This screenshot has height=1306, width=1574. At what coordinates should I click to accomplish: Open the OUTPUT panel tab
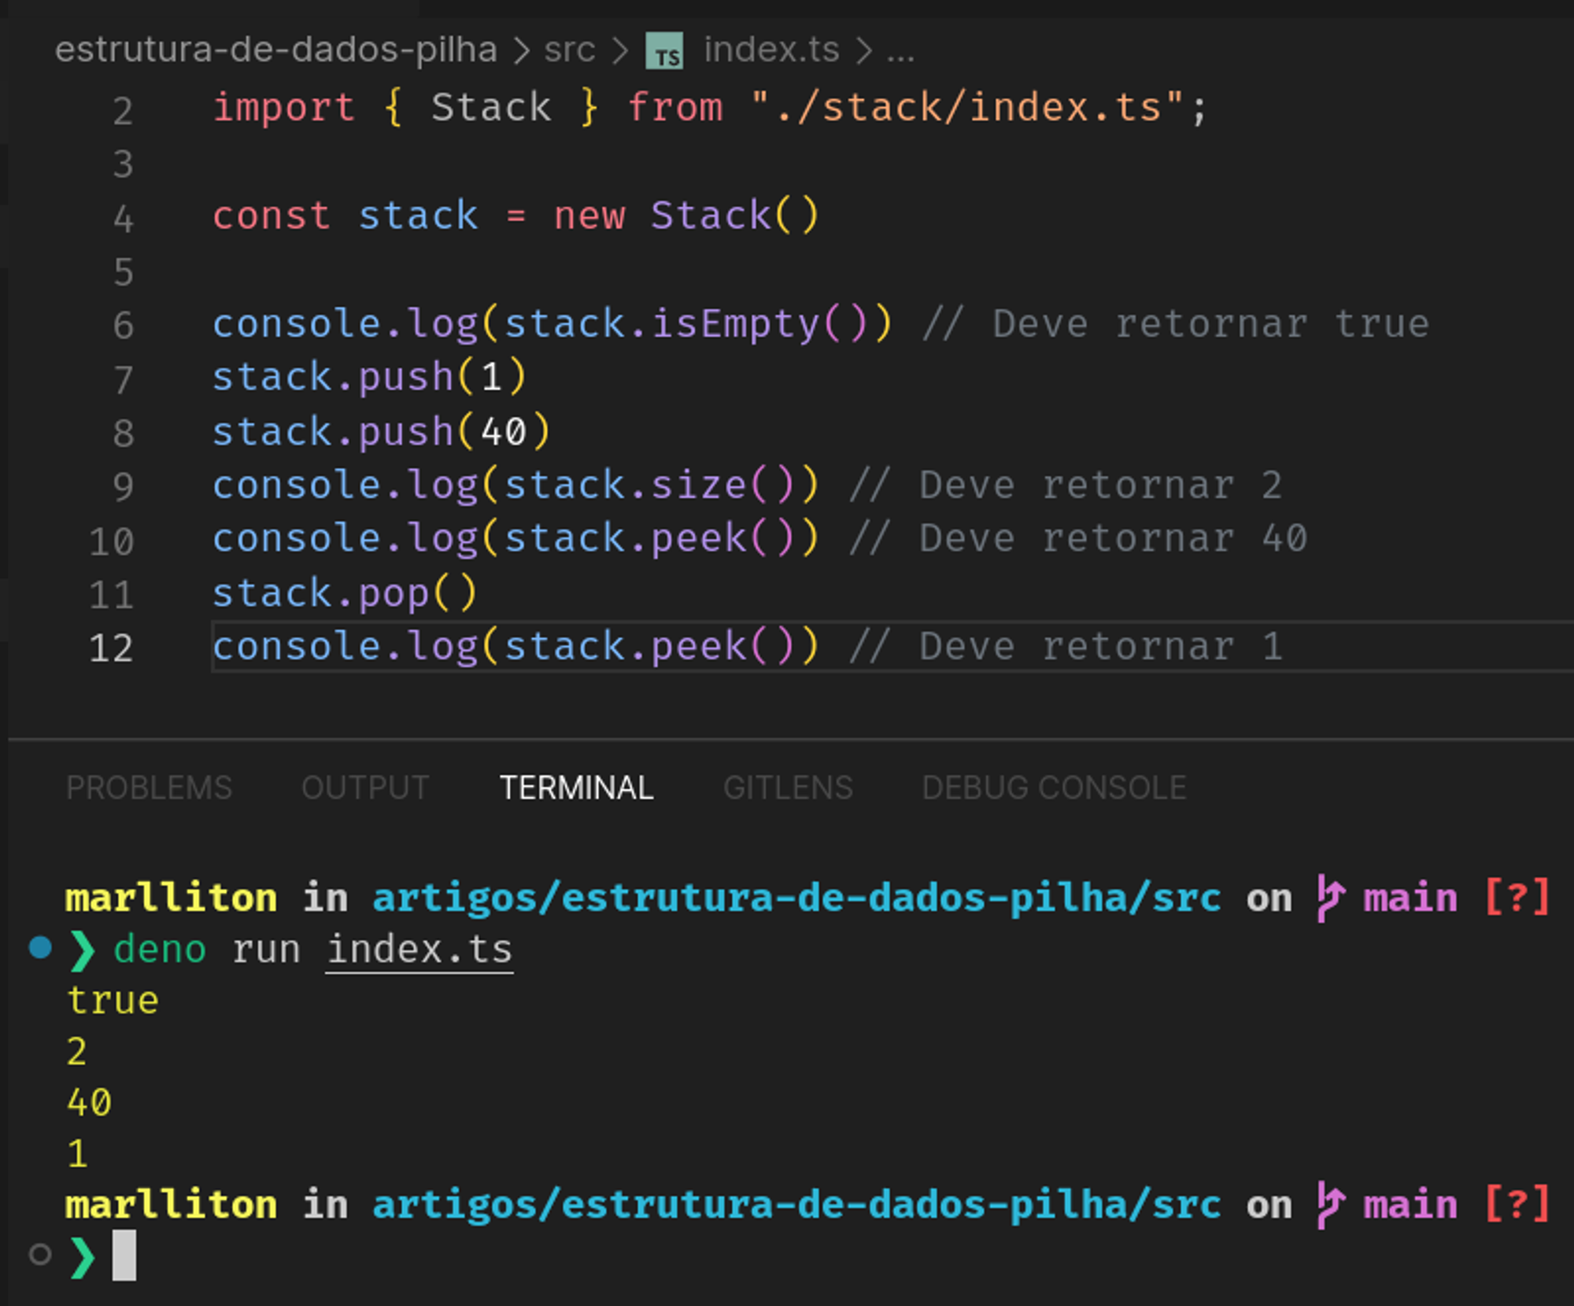pos(365,788)
